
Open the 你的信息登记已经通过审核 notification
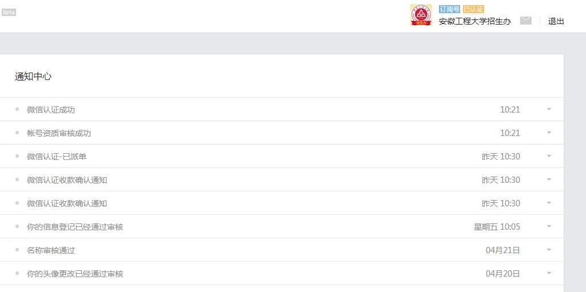(75, 227)
